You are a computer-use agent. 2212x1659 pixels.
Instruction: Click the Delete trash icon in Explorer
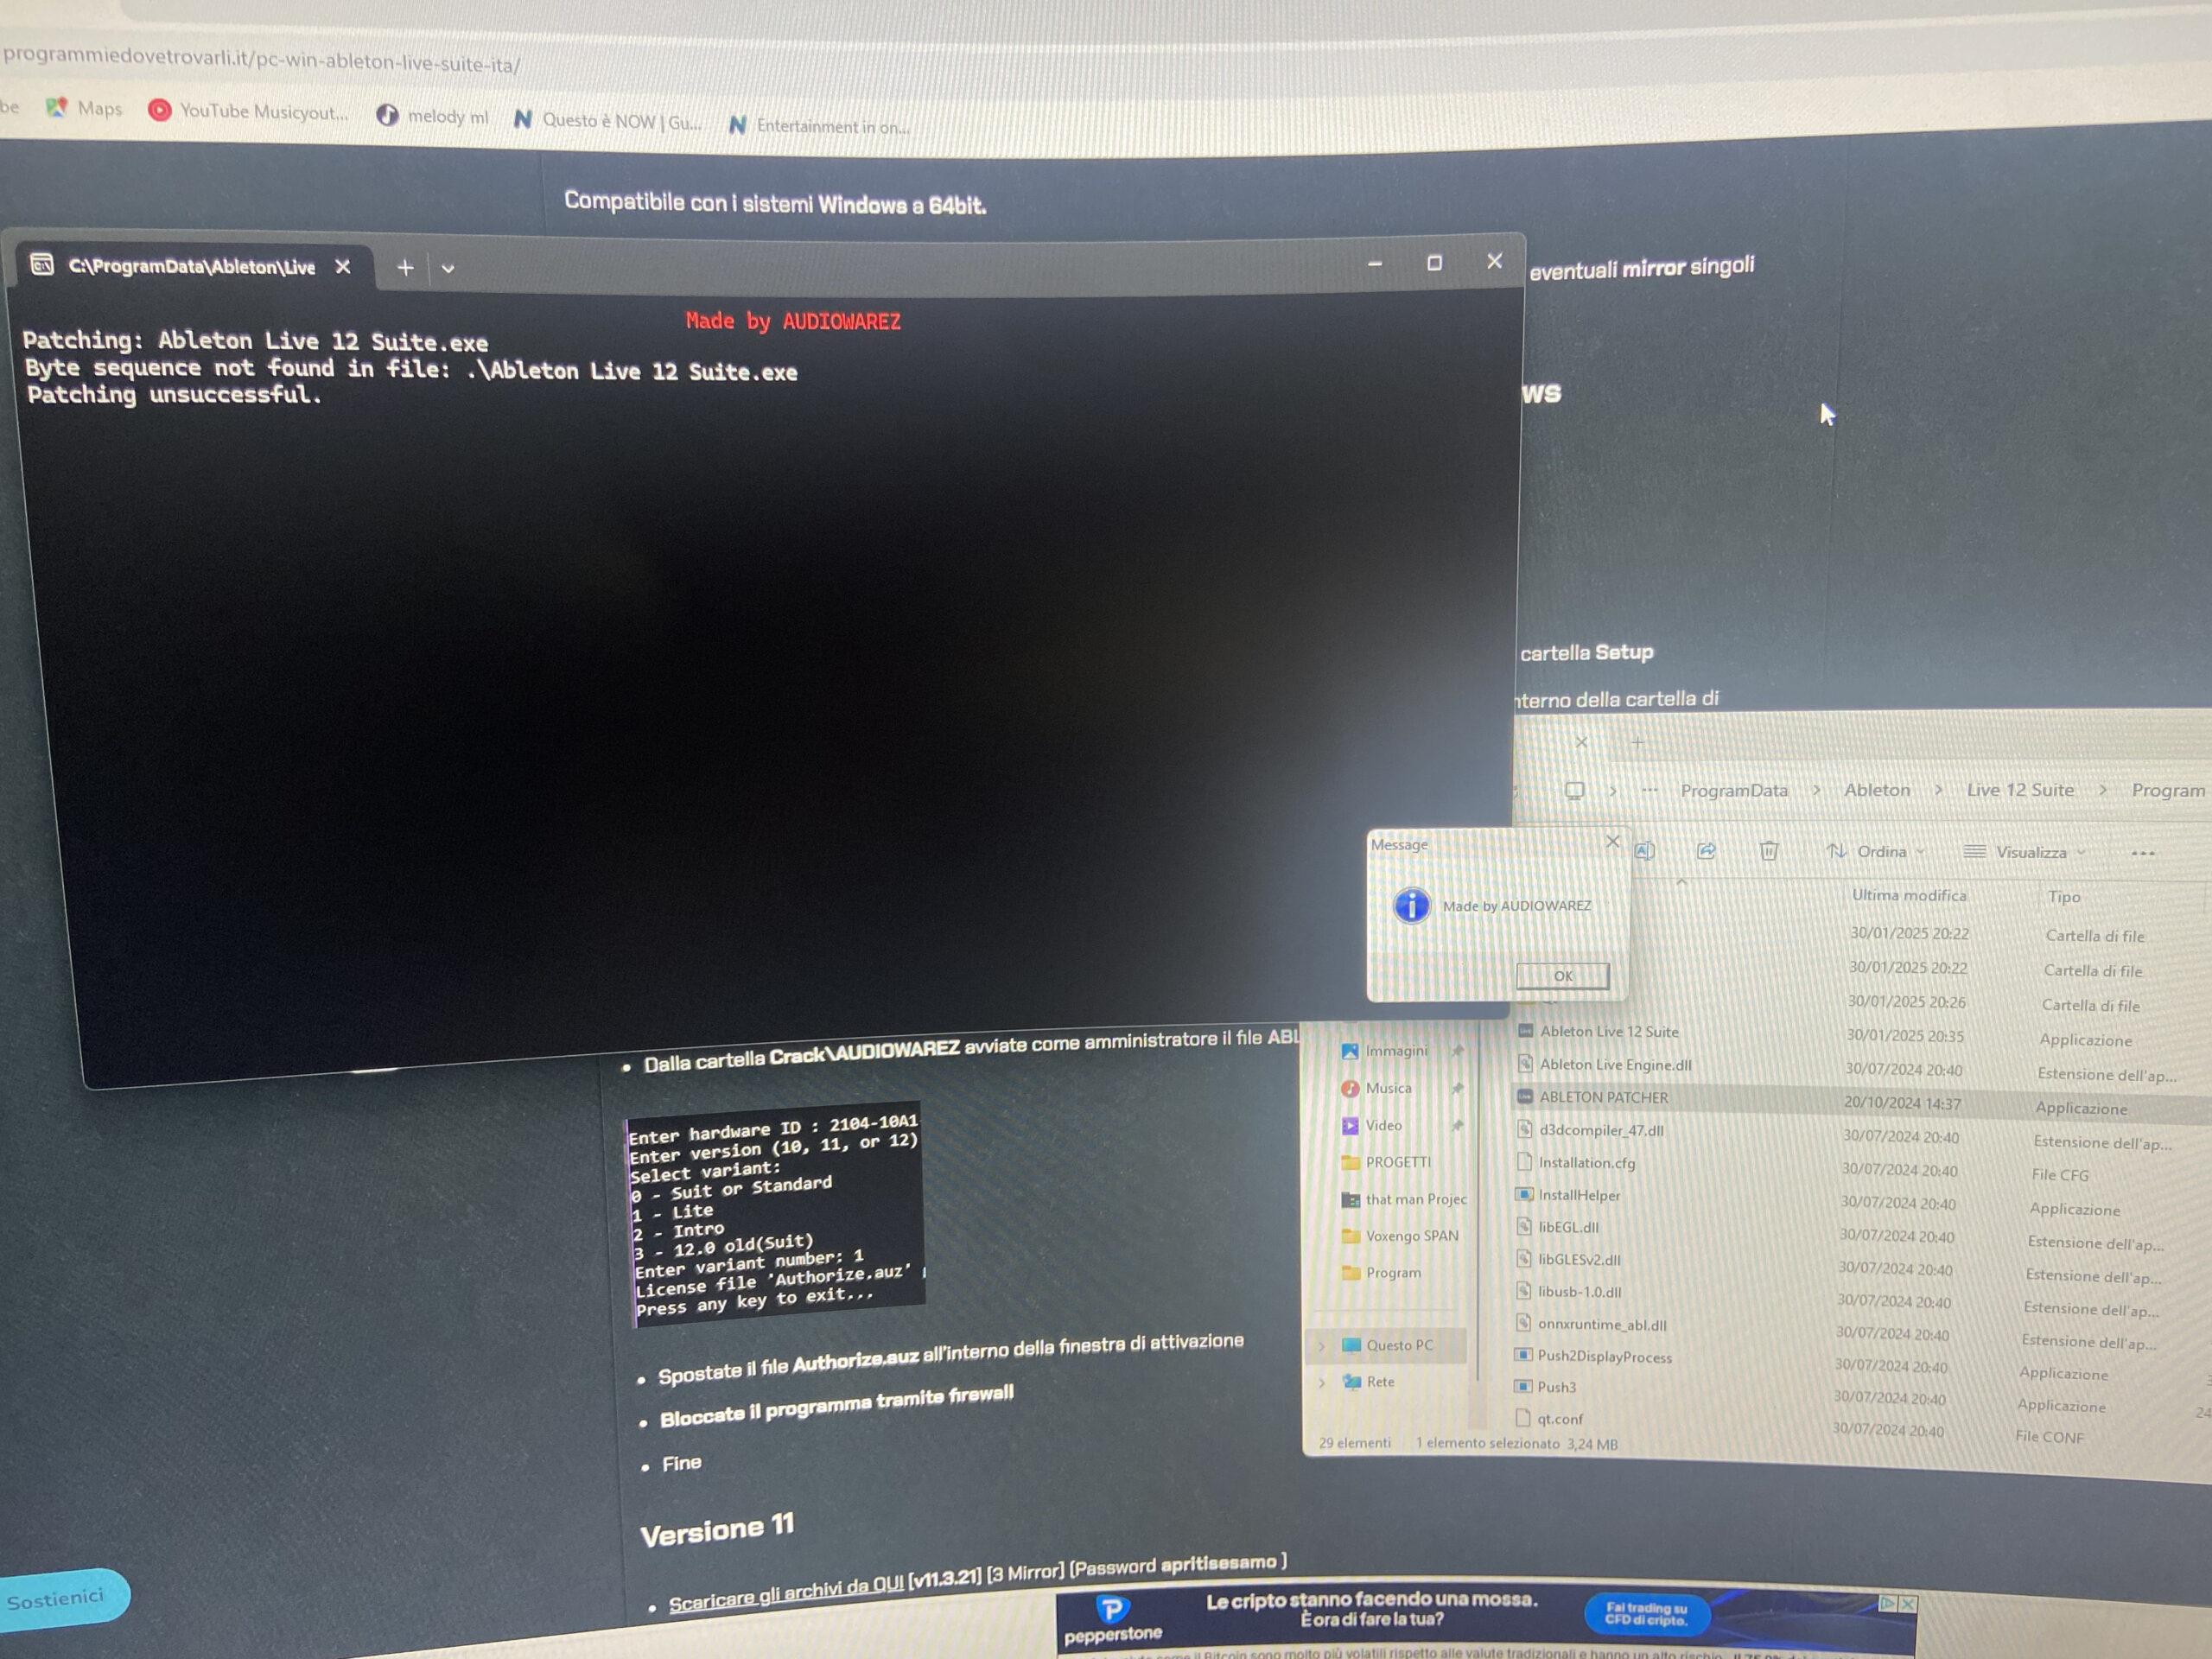(1768, 851)
